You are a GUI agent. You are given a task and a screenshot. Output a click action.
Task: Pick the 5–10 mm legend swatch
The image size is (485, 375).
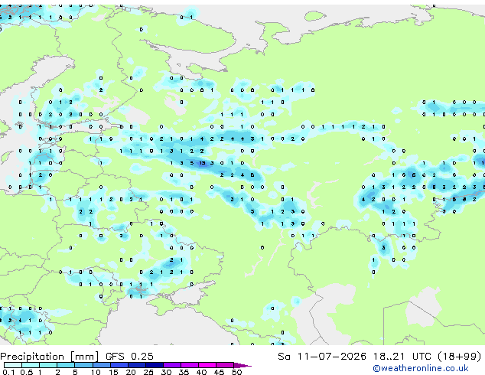coord(83,365)
